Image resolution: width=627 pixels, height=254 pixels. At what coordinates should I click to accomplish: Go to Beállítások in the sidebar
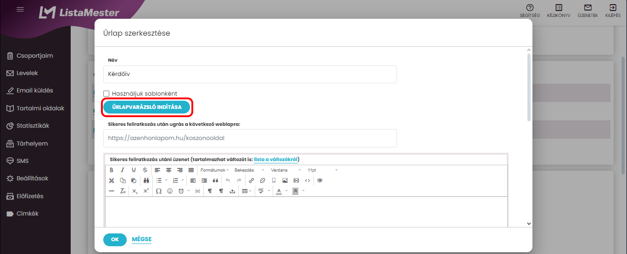pyautogui.click(x=32, y=178)
